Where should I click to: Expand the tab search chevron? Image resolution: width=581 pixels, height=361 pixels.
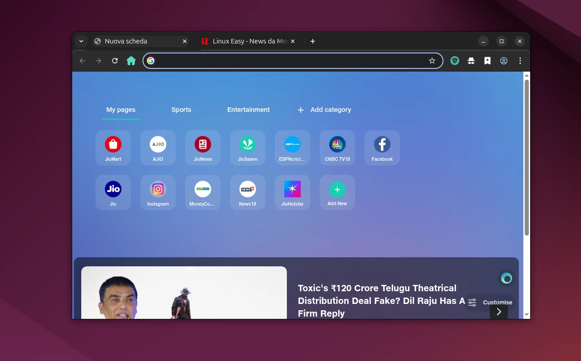(x=81, y=41)
